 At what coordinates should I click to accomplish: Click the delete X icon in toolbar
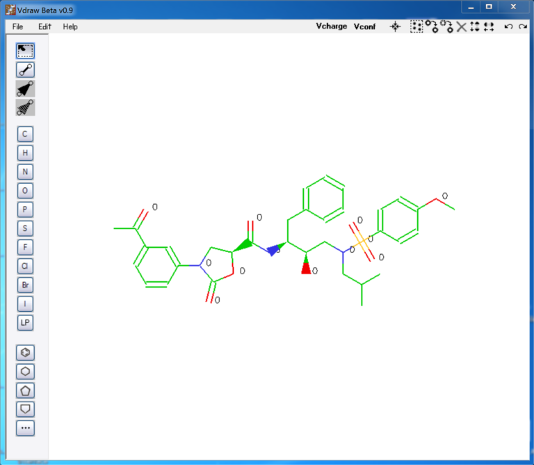(461, 26)
